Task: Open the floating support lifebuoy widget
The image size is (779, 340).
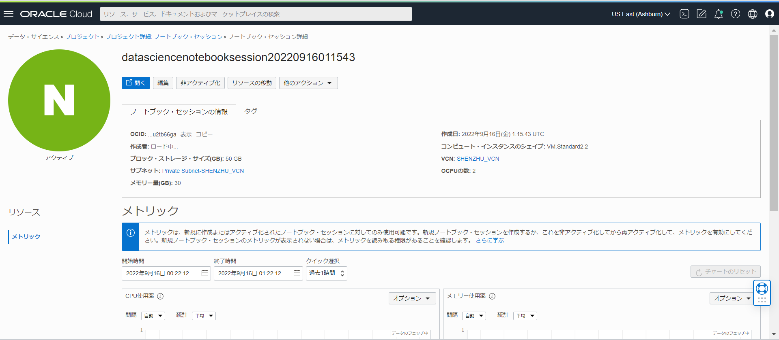Action: point(762,289)
